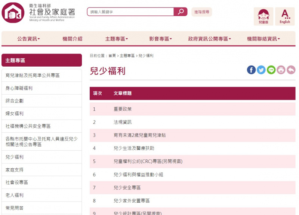The height and width of the screenshot is (215, 299).
Task: Open 育有未滿2歲兒童育兒津貼 link
Action: (x=140, y=135)
